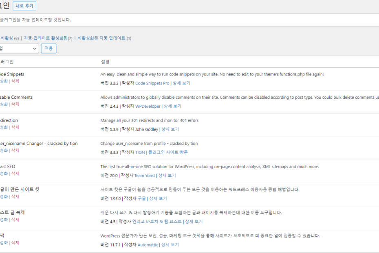The height and width of the screenshot is (253, 379).
Task: Click the Code Snippets plugin name
Action: point(12,74)
